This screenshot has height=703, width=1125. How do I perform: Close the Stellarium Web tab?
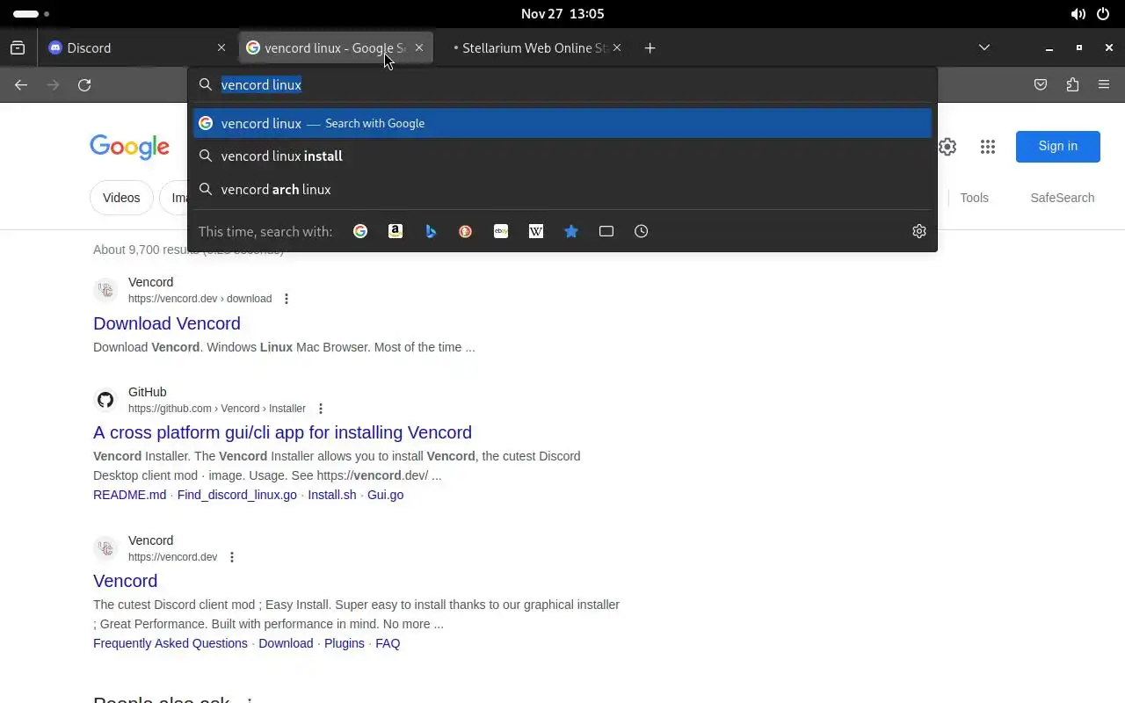click(x=617, y=48)
